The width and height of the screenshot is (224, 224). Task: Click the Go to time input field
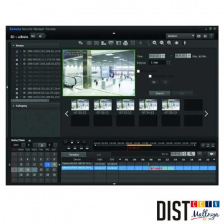click(176, 154)
